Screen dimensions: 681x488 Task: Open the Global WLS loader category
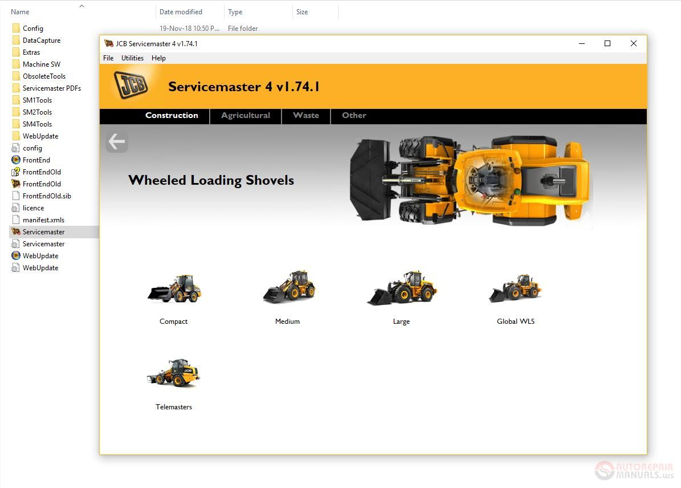click(516, 288)
